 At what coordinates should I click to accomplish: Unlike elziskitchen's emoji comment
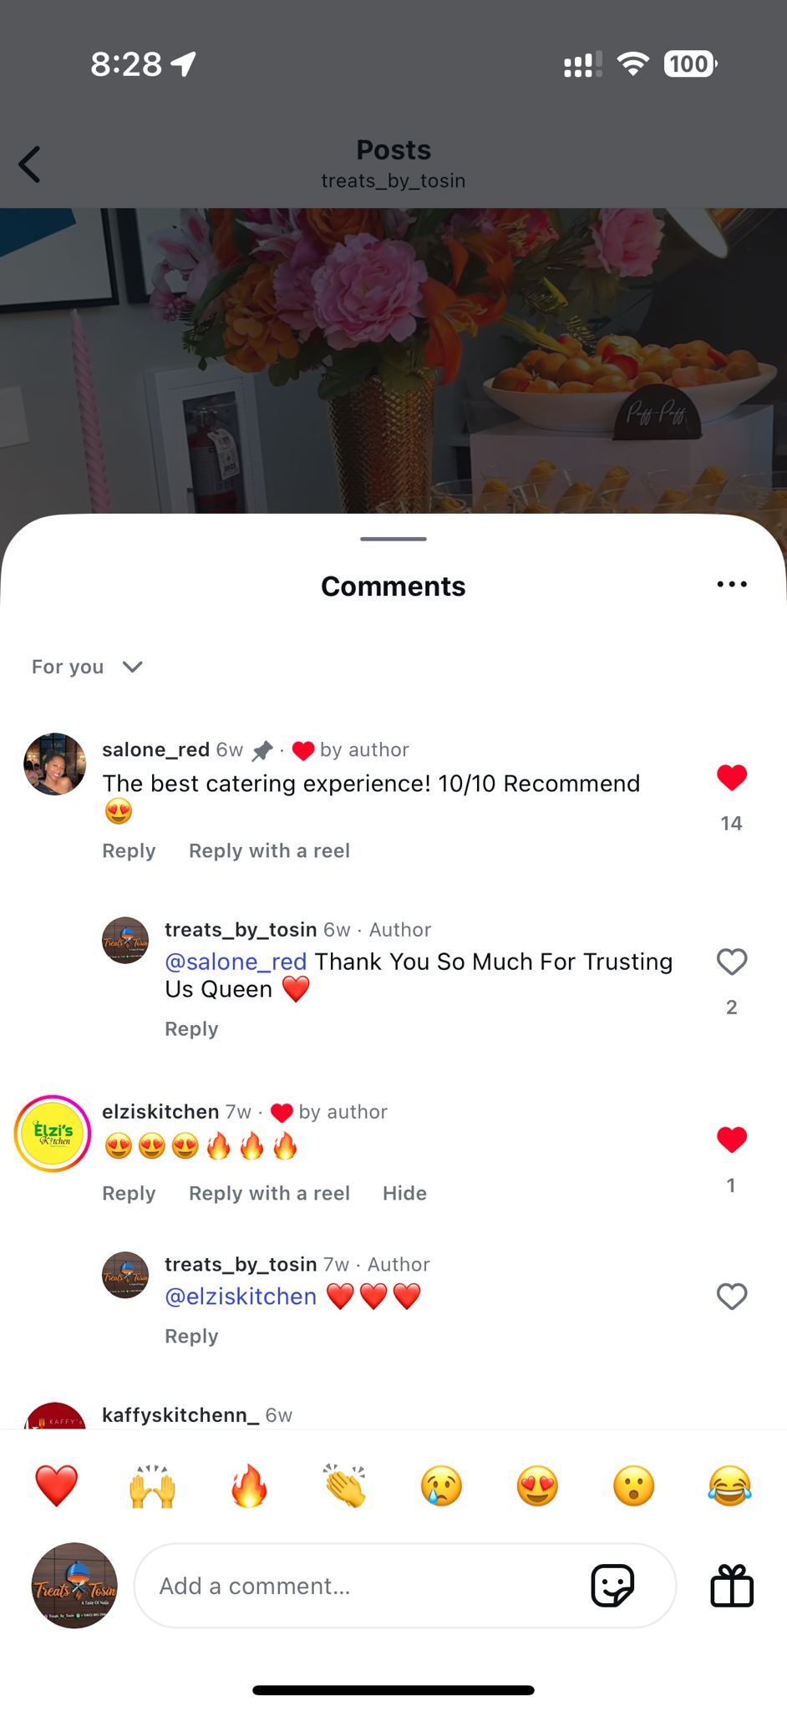[732, 1140]
